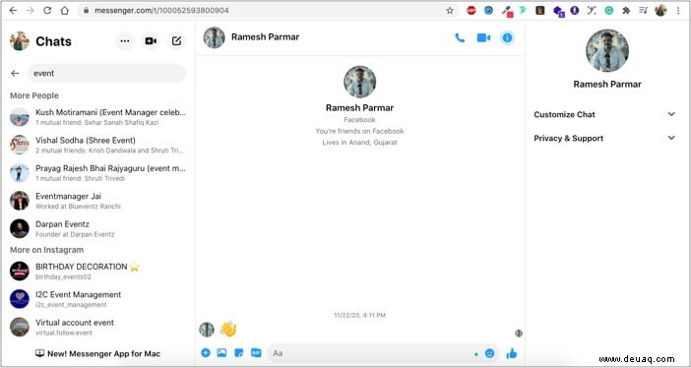Click the message timestamp '11/22/20, 4:11 PM'

359,315
